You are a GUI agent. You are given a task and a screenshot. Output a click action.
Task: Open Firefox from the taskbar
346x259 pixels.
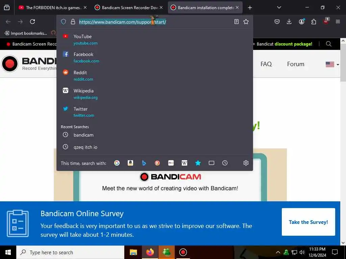coord(150,252)
